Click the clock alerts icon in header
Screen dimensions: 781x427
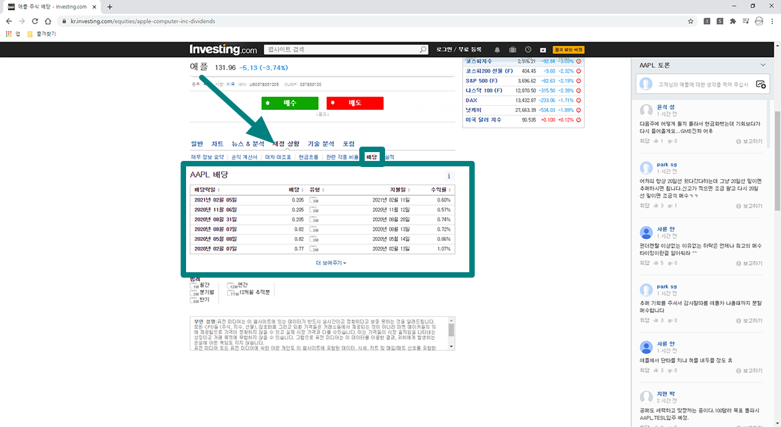(528, 50)
